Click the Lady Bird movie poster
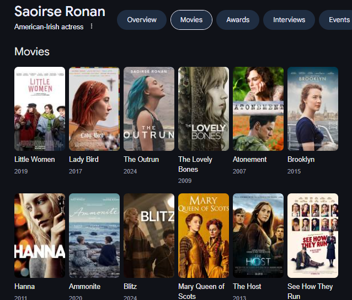This screenshot has height=300, width=352. point(94,109)
